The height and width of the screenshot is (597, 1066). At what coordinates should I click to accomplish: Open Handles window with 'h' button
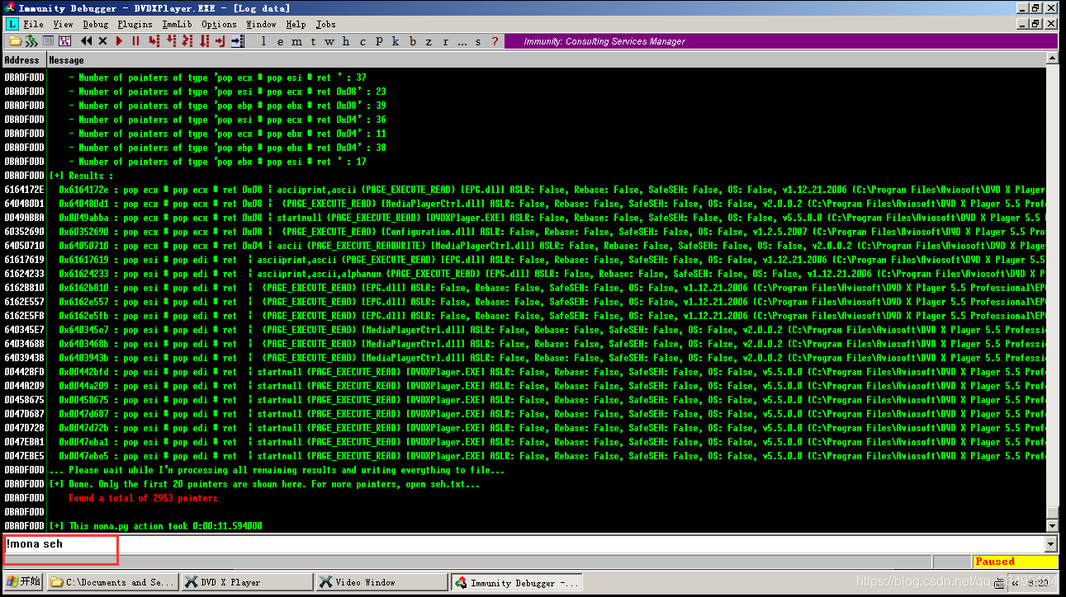[x=346, y=41]
